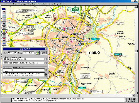Click the cyan left arrow toolbar icon
The image size is (139, 103).
(4, 16)
